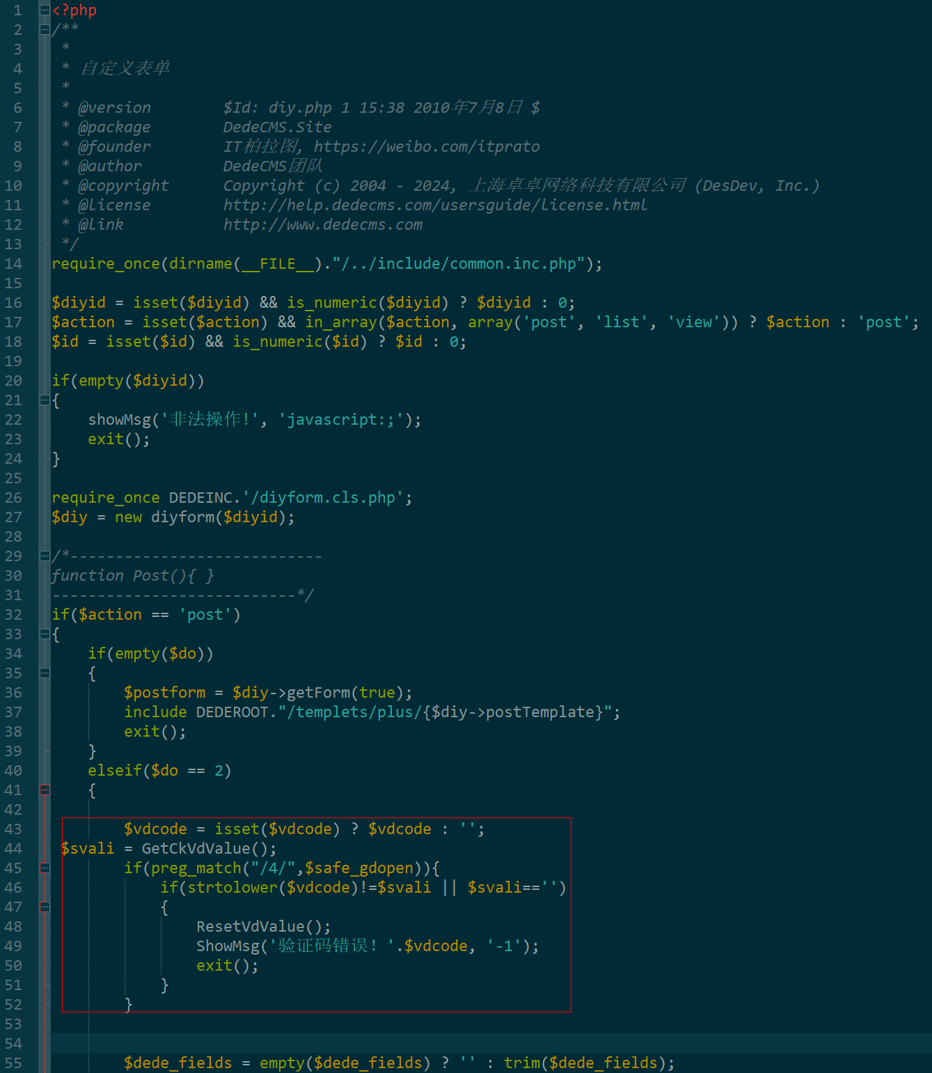This screenshot has width=932, height=1073.
Task: Click '@founder' in the doc comment
Action: tap(114, 147)
